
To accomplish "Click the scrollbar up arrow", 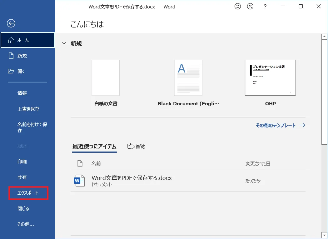I will [324, 37].
